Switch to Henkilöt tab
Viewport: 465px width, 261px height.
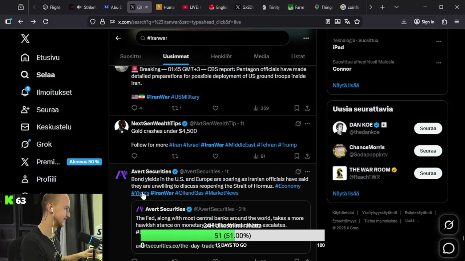(x=221, y=57)
